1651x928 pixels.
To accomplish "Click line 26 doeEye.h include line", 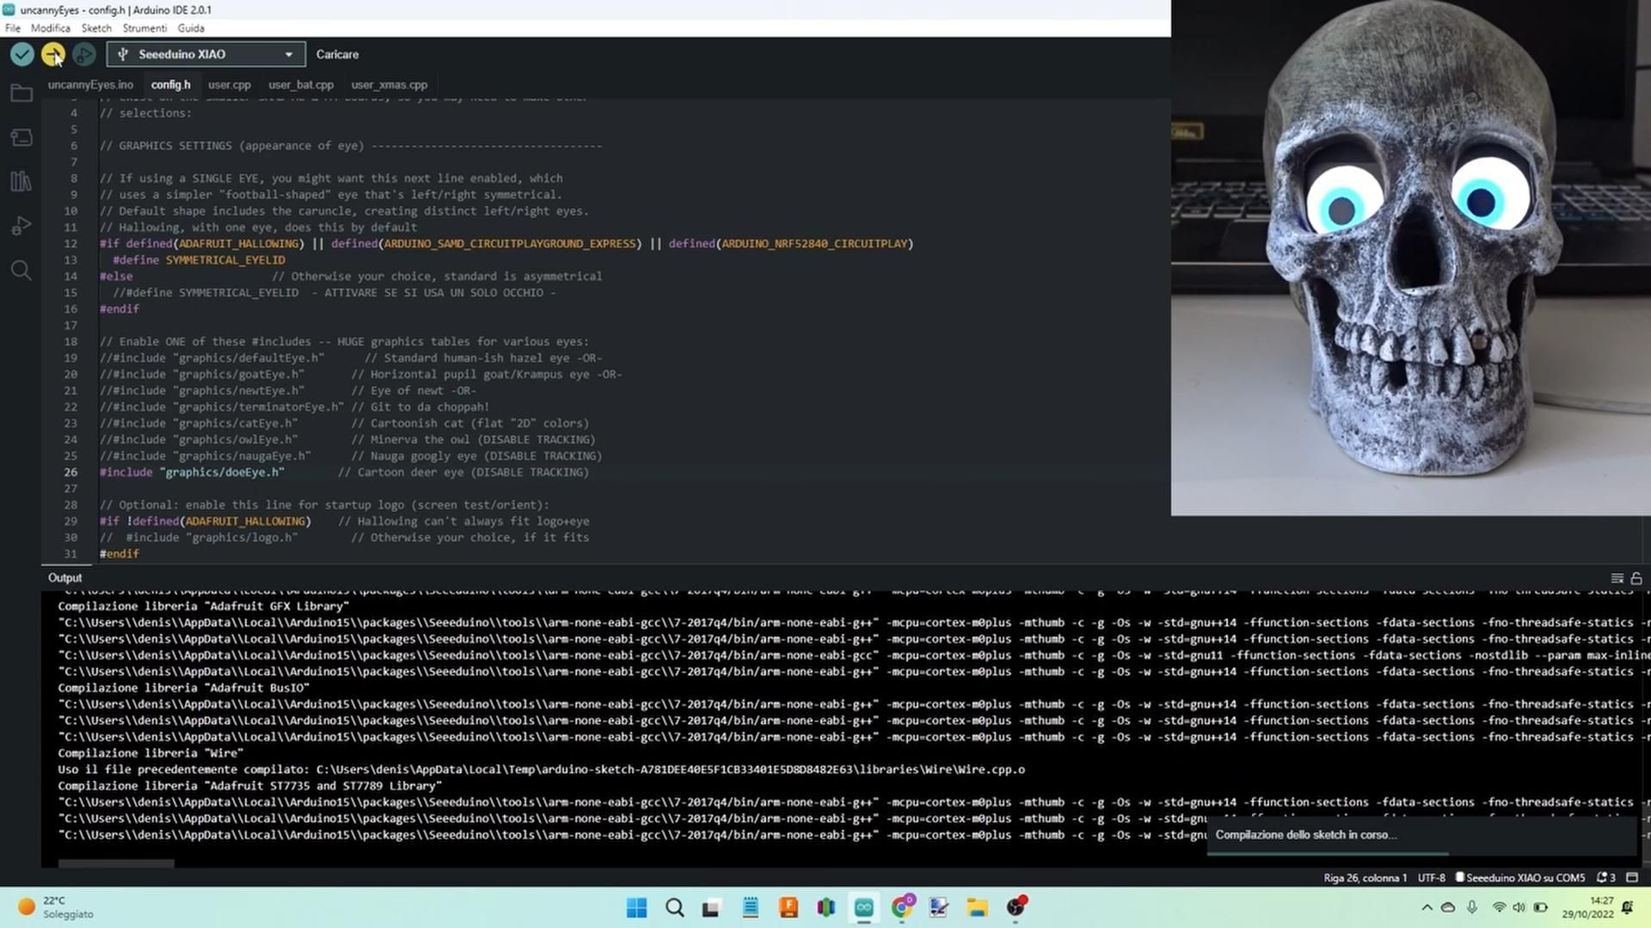I will (x=344, y=472).
